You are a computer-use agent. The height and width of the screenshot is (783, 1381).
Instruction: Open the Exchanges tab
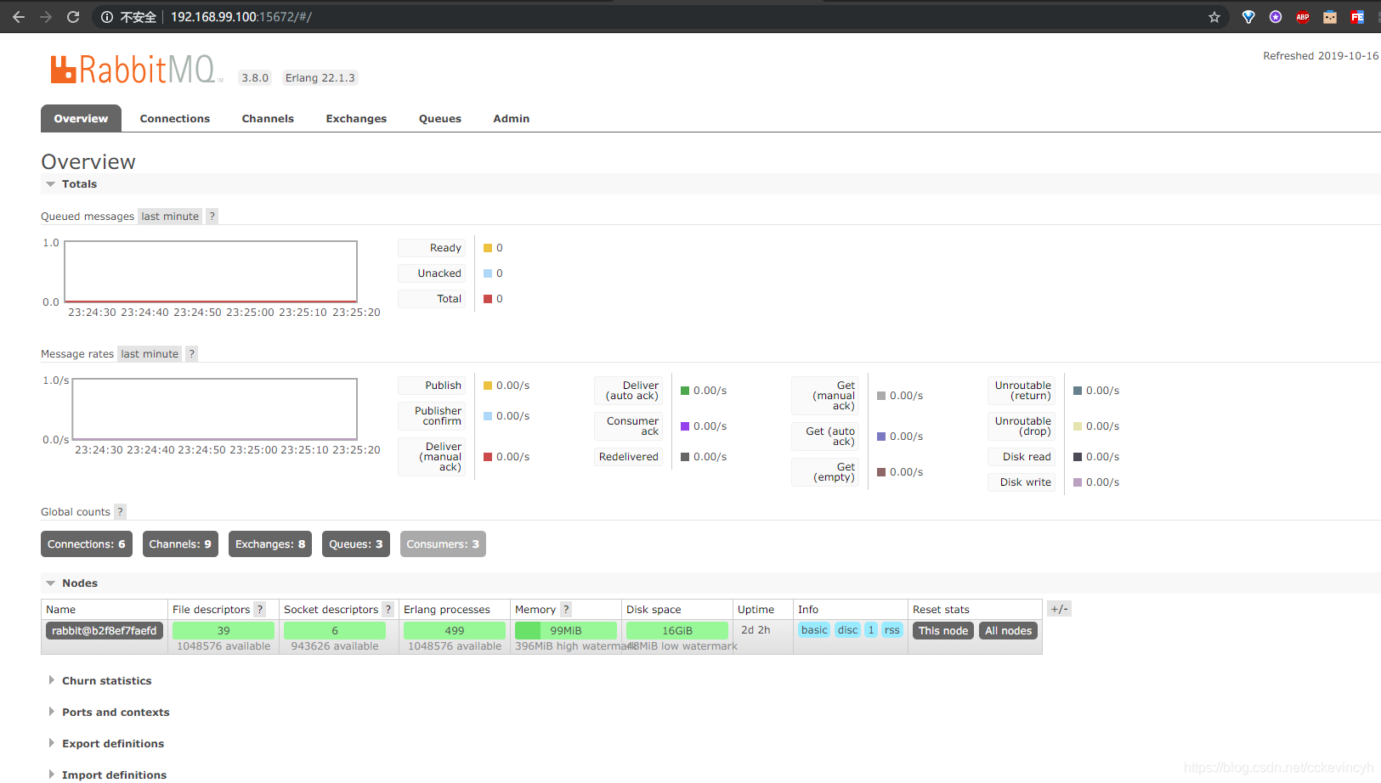pos(356,119)
